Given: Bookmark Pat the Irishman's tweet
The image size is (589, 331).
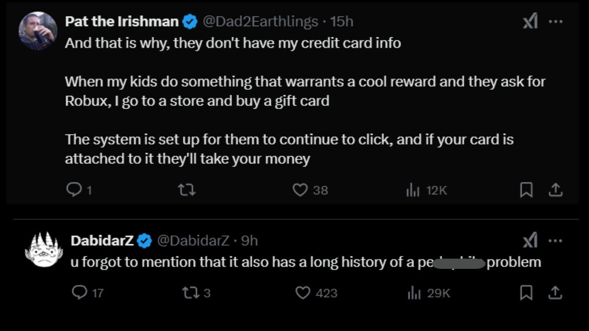Looking at the screenshot, I should click(526, 189).
